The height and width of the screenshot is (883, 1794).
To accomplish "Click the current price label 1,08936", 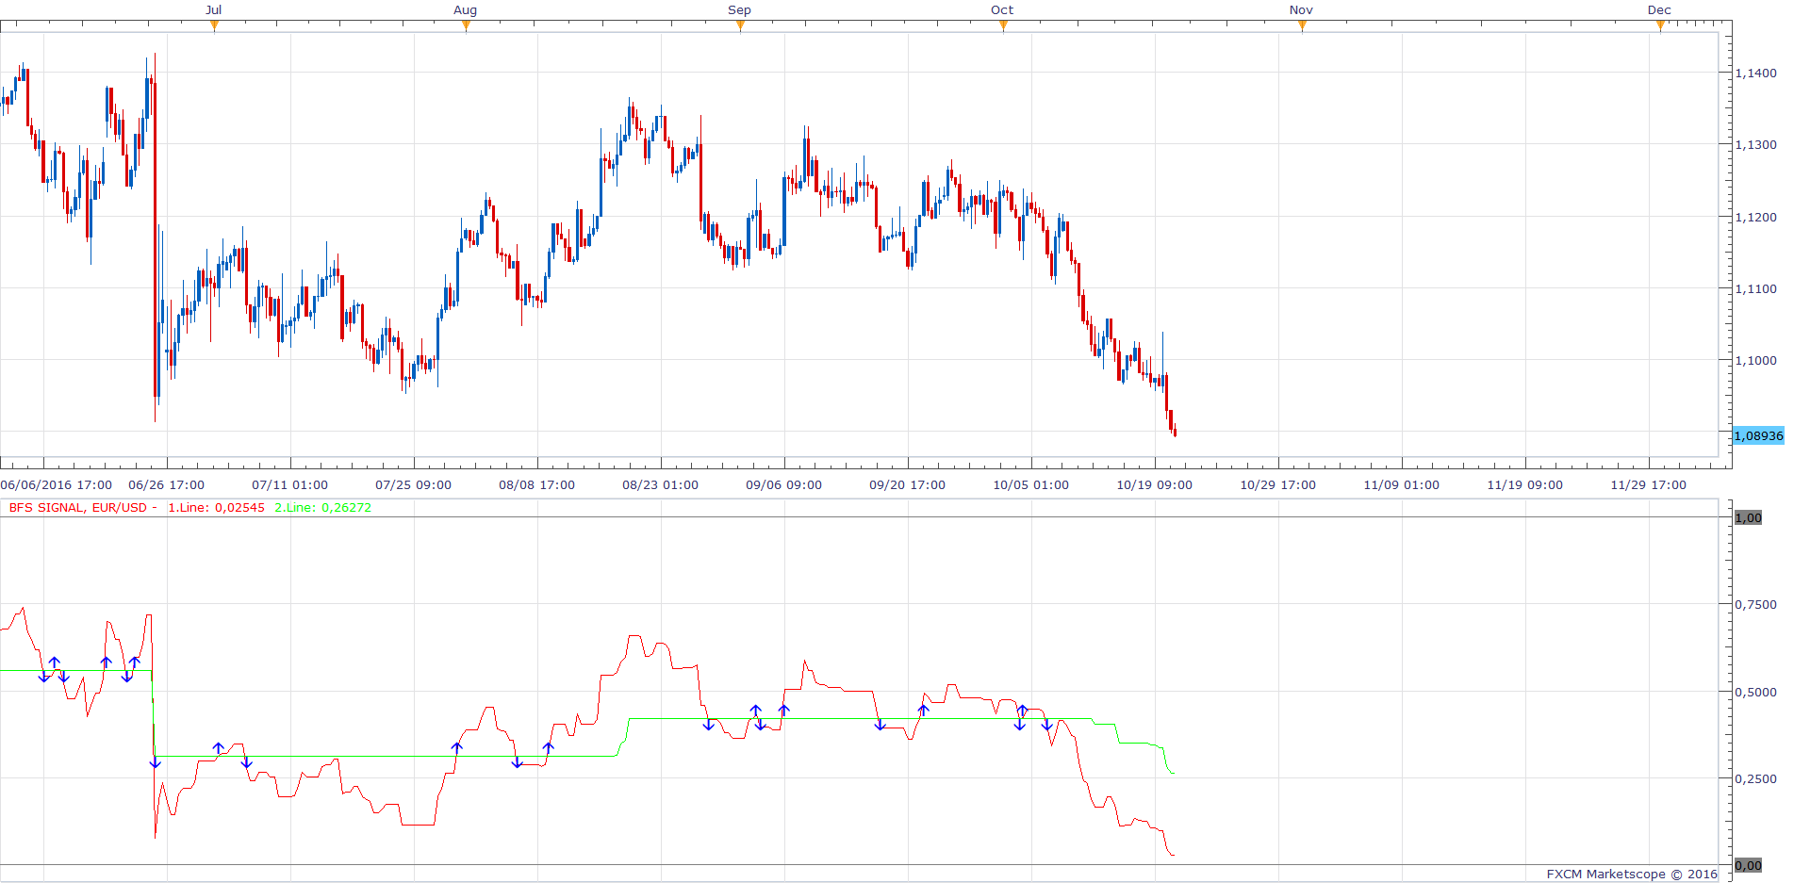I will [x=1759, y=435].
